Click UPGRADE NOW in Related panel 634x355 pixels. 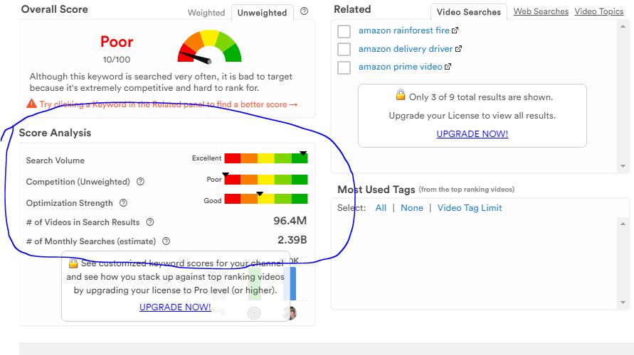pos(472,134)
